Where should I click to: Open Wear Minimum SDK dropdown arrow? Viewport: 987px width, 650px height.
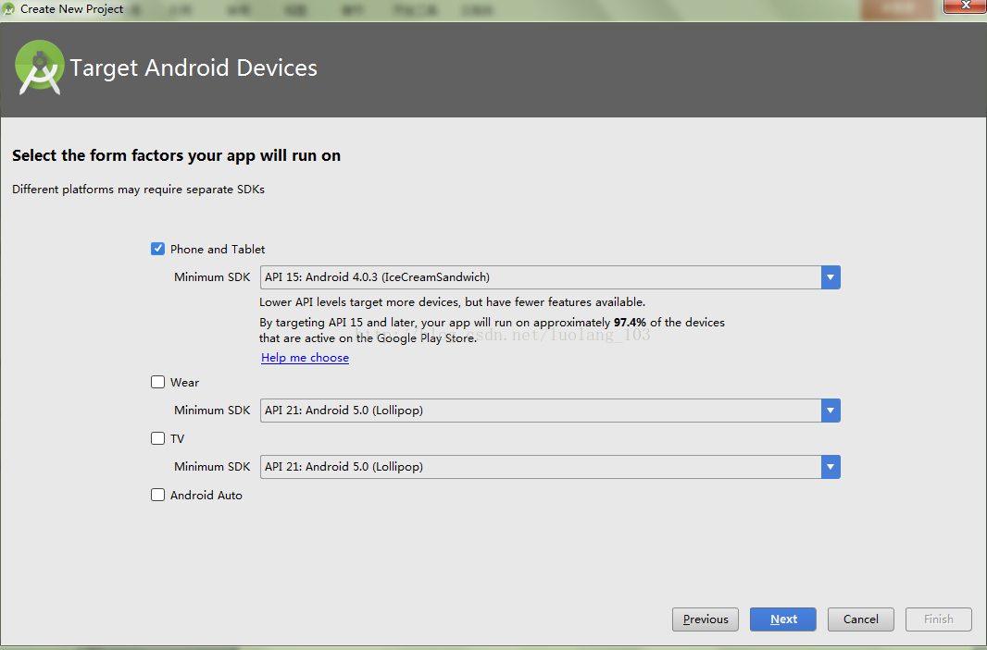[x=831, y=411]
